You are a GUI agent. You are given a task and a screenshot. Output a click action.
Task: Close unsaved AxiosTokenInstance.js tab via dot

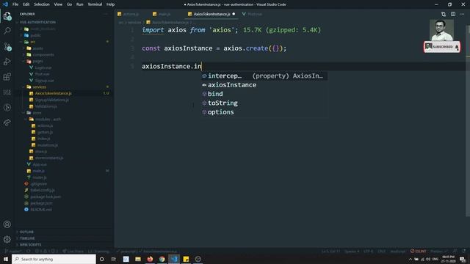tap(234, 14)
